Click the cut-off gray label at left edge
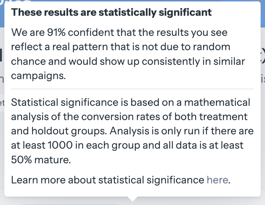Image resolution: width=265 pixels, height=205 pixels. (2, 103)
